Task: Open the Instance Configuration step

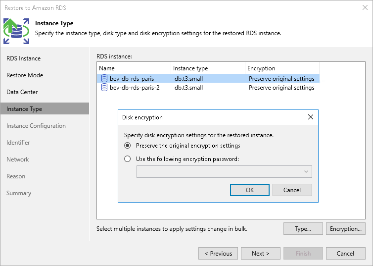Action: coord(36,126)
